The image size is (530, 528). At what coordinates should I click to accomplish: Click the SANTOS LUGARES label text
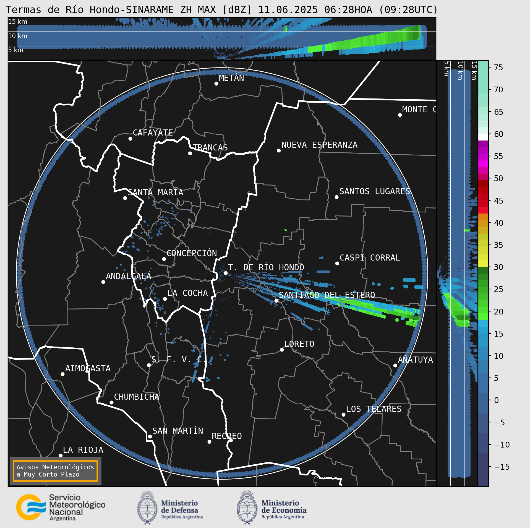pyautogui.click(x=375, y=191)
